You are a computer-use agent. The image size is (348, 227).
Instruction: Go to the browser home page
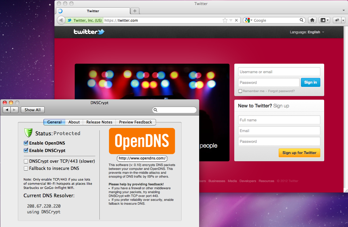point(312,20)
